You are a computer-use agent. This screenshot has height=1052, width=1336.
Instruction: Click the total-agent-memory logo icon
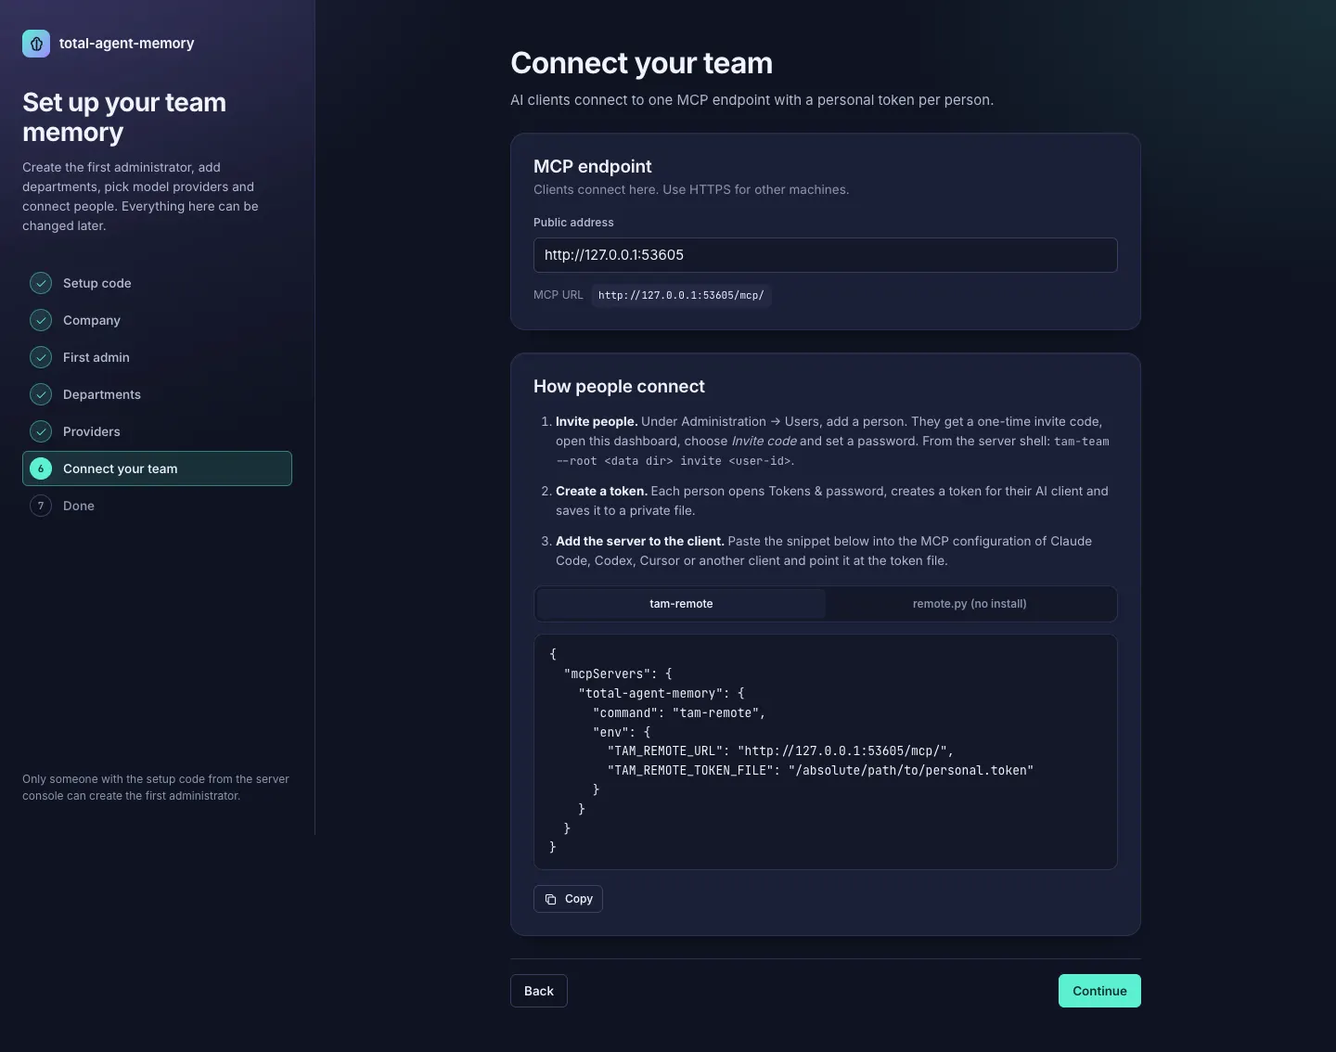point(36,44)
